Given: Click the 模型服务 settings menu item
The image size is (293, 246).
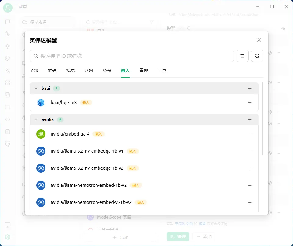Looking at the screenshot, I should point(48,22).
